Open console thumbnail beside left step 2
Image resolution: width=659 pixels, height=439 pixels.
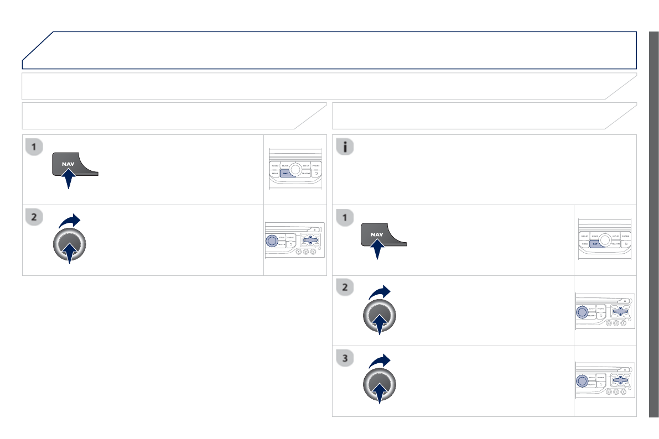click(295, 240)
